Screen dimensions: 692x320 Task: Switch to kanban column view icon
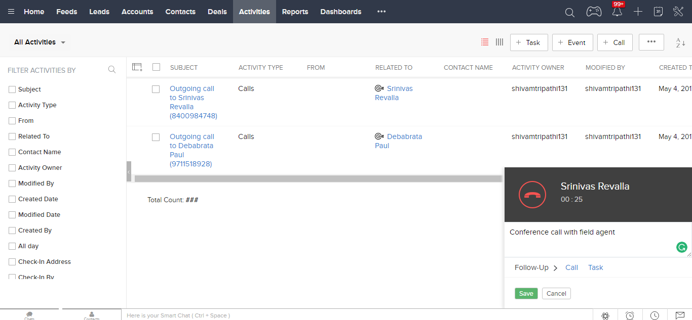(499, 42)
